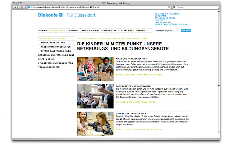
Task: Click the magnifier icon in Google search field
Action: [x=174, y=7]
